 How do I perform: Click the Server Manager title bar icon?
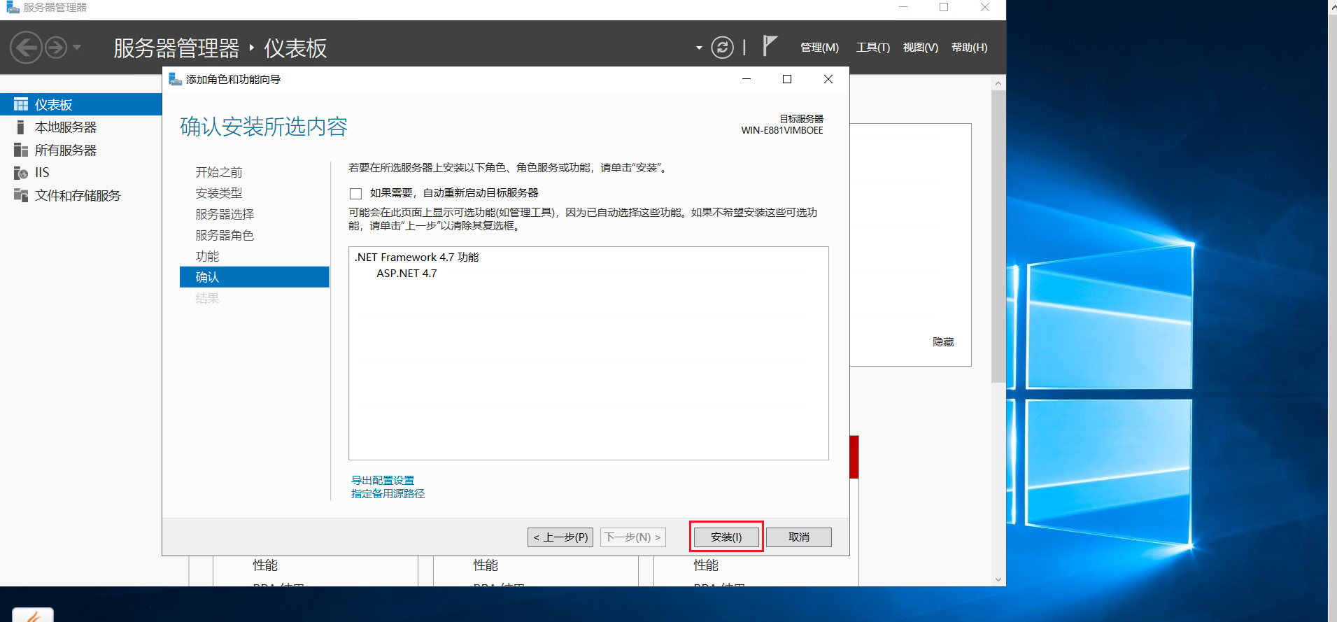tap(13, 7)
